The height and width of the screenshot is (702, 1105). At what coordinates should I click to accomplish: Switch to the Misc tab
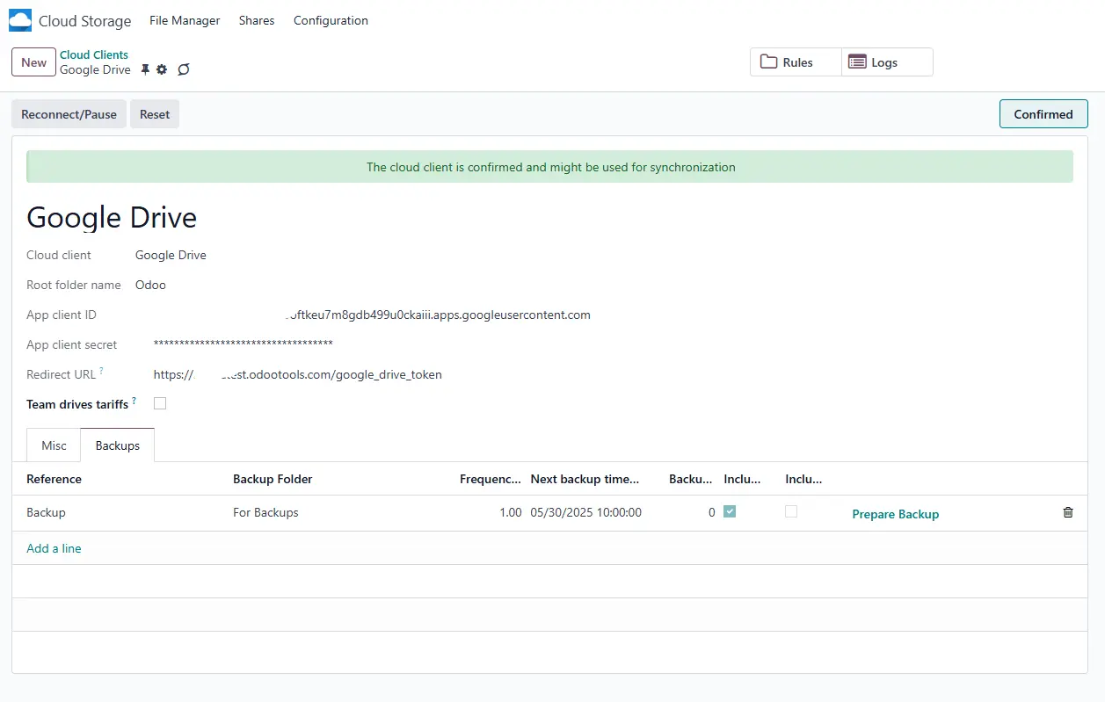54,445
